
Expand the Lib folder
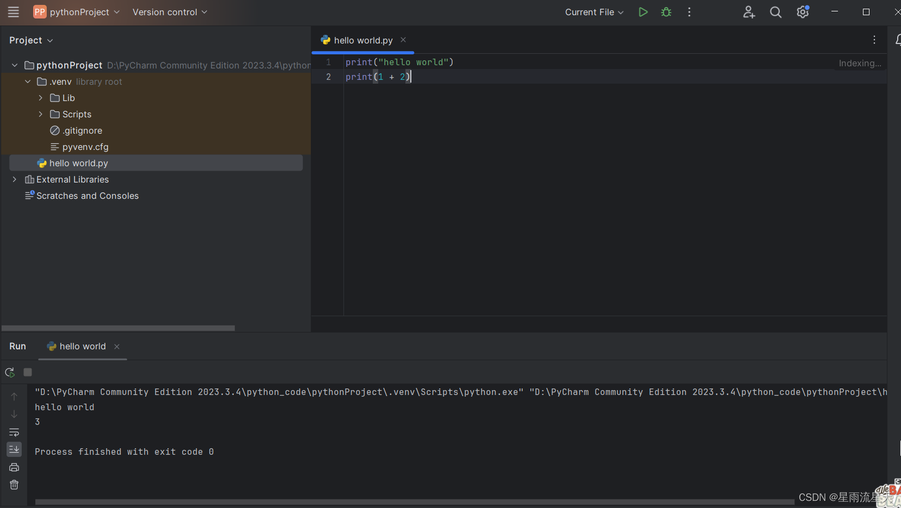pos(41,98)
